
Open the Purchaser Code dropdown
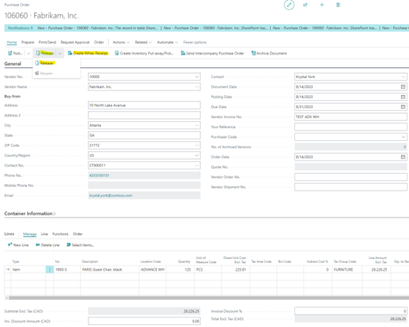coord(403,136)
